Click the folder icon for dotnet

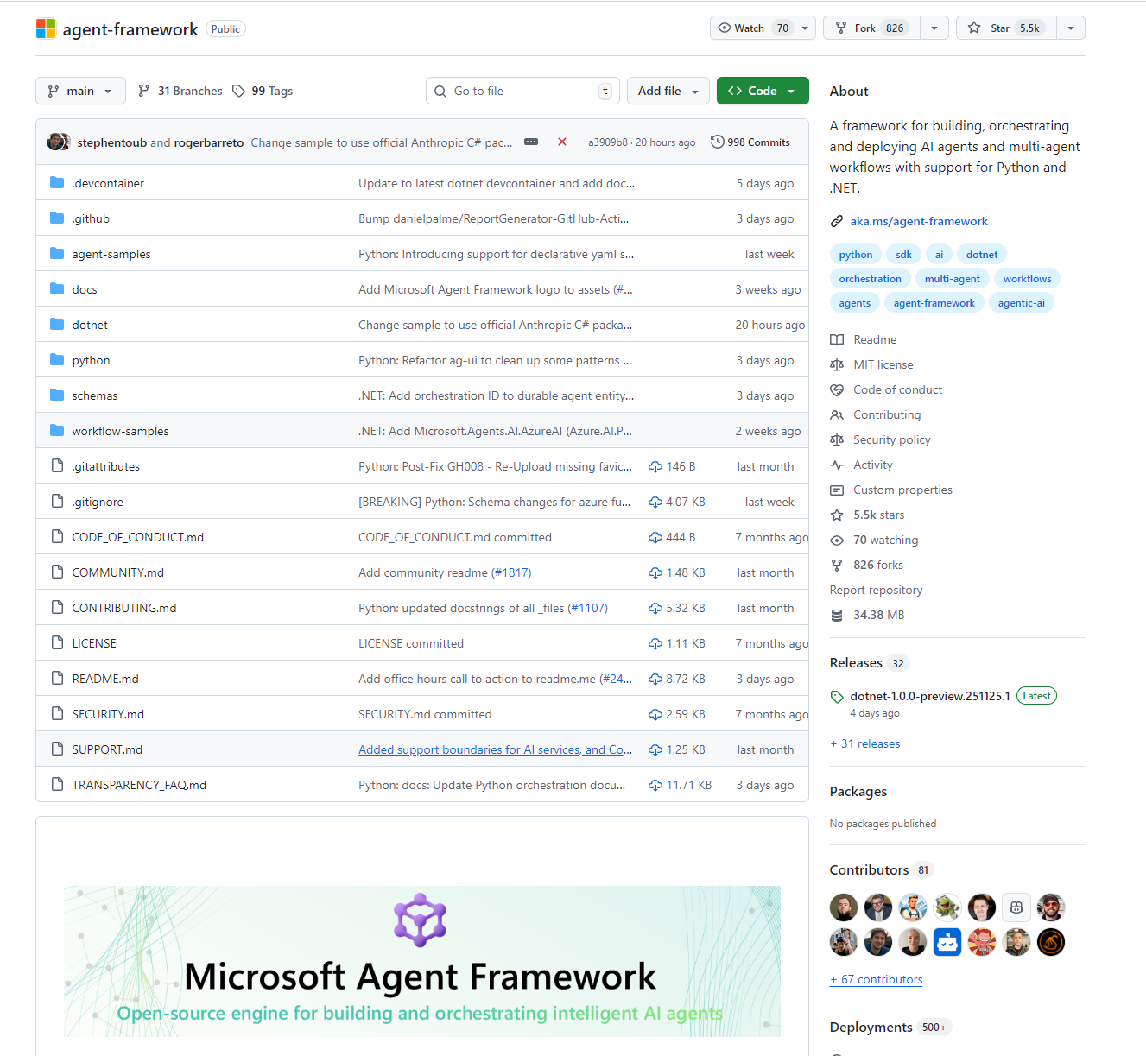[x=57, y=325]
